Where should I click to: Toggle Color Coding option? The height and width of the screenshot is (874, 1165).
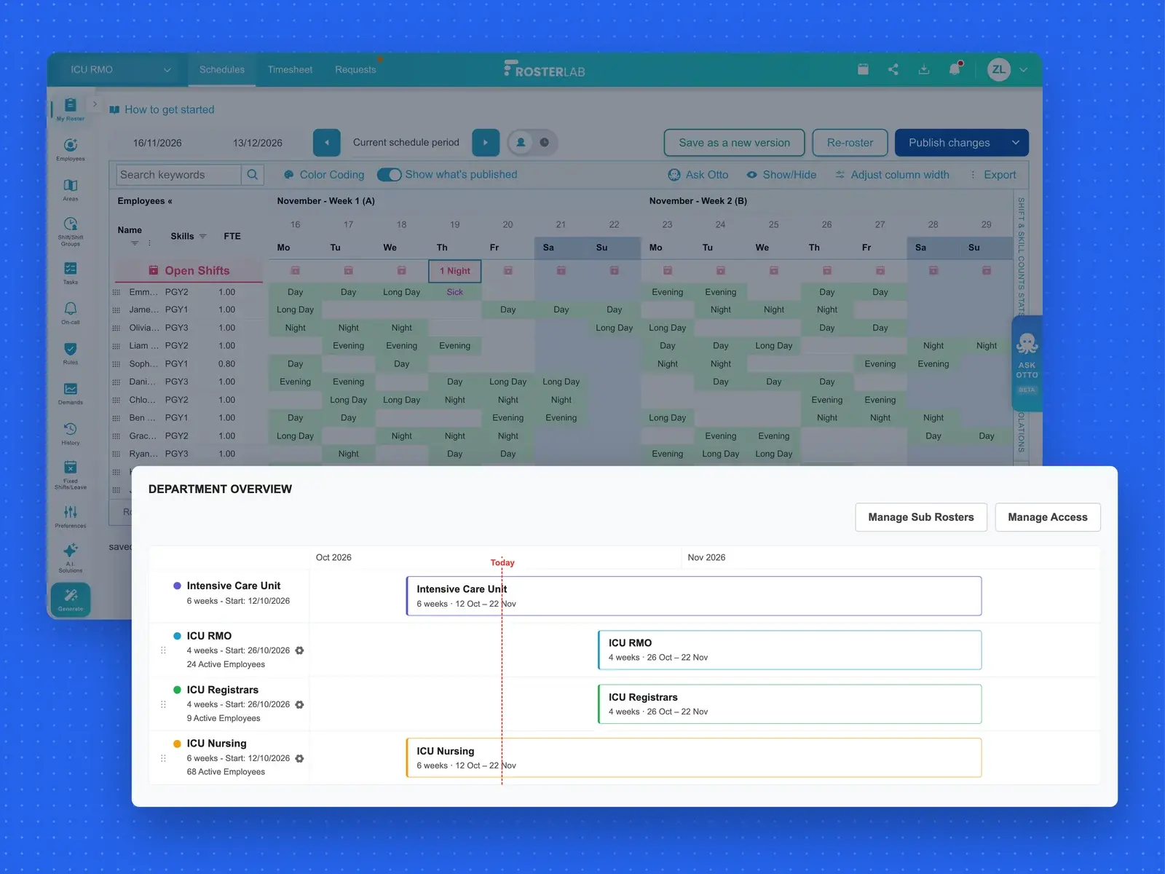[x=324, y=175]
